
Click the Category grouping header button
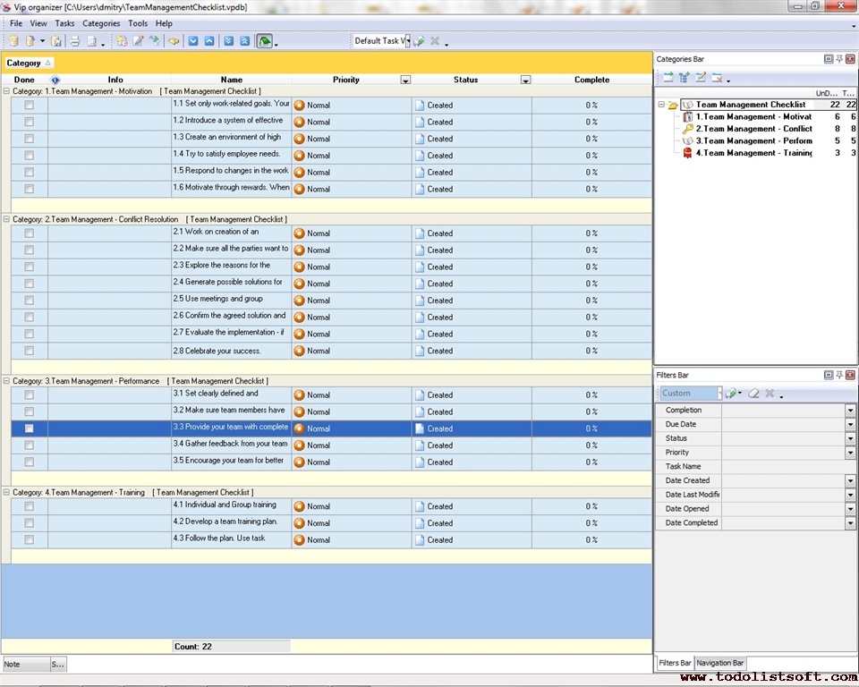coord(29,64)
